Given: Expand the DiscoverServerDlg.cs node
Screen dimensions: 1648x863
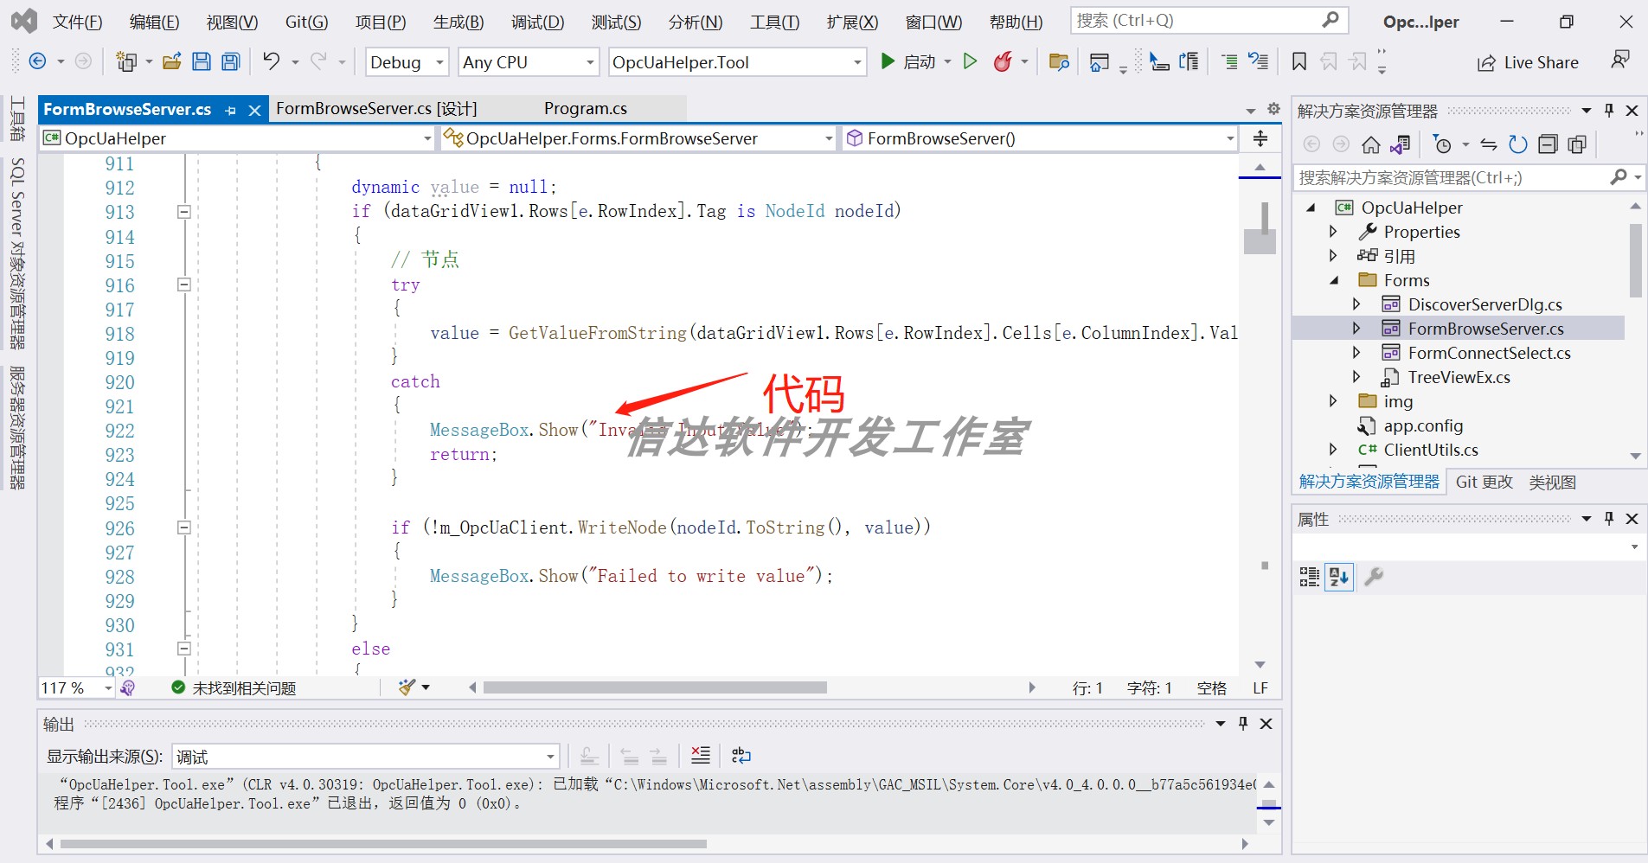Looking at the screenshot, I should point(1356,304).
